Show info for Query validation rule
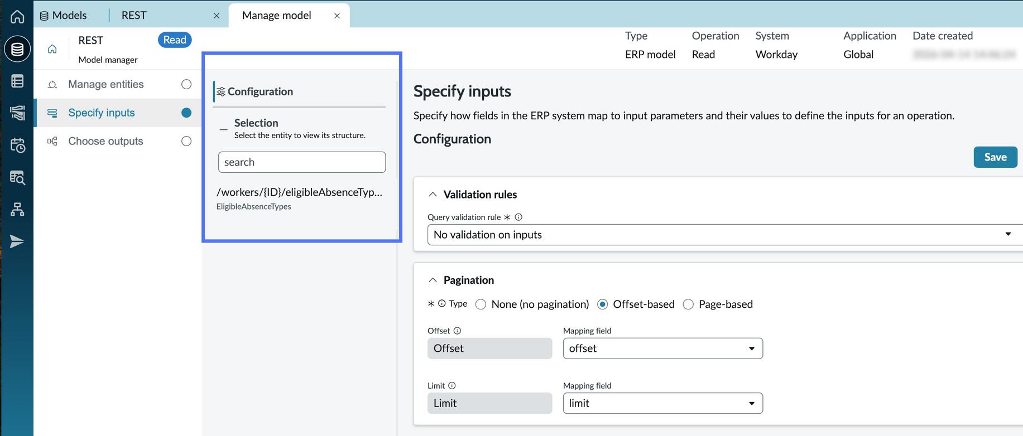Image resolution: width=1023 pixels, height=436 pixels. click(518, 217)
